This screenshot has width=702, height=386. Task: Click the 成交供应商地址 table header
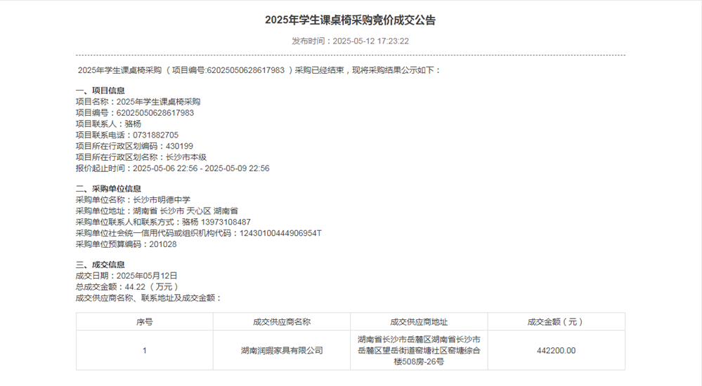(419, 322)
